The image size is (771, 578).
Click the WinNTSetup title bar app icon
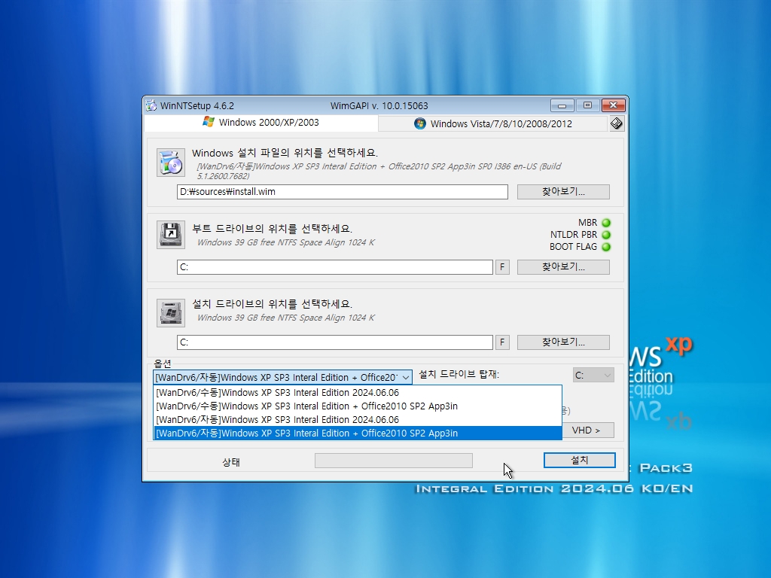152,105
